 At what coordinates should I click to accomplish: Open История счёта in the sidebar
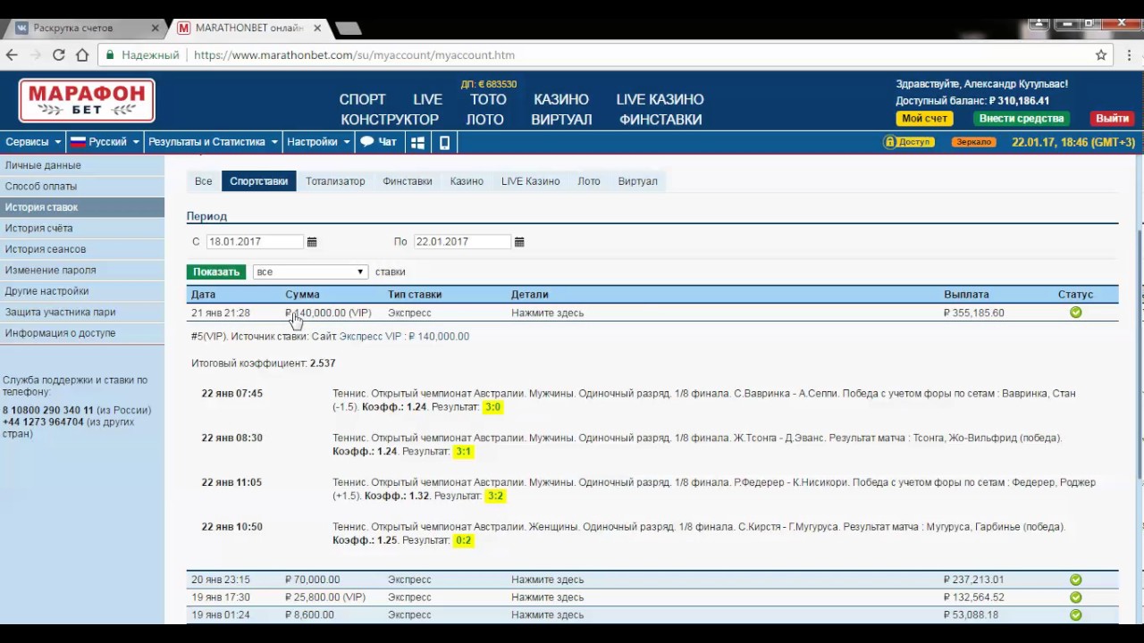[x=82, y=229]
